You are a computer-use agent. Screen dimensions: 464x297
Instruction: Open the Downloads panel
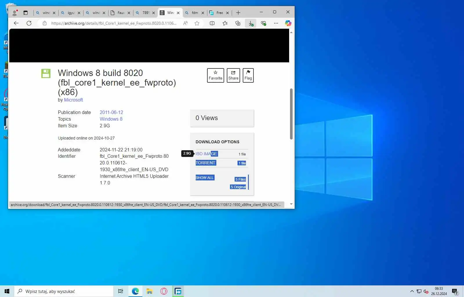pyautogui.click(x=251, y=23)
